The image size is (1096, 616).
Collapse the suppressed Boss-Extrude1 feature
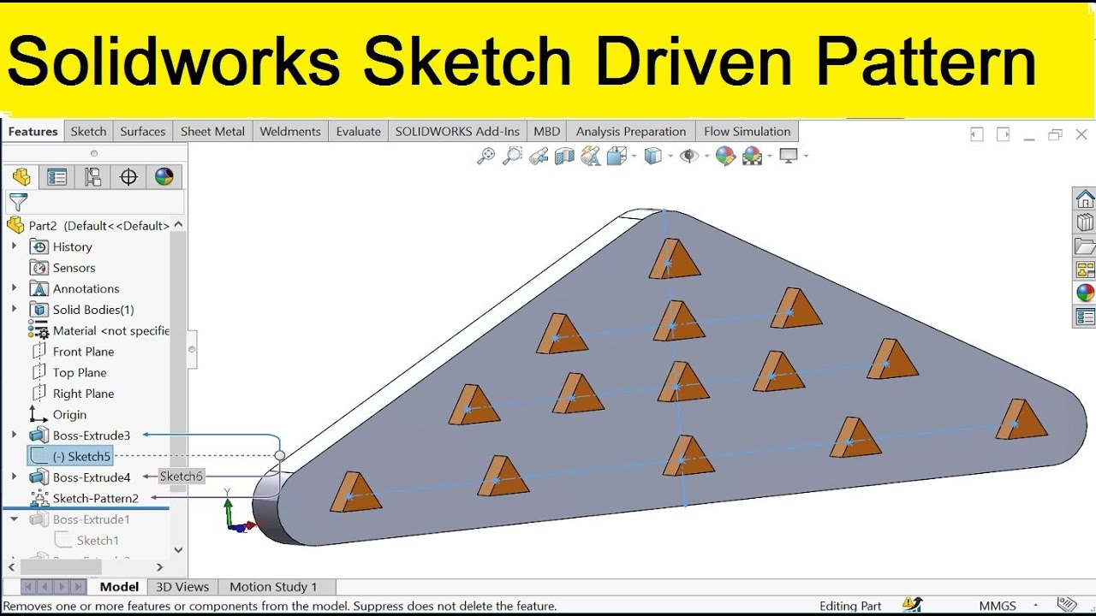pos(14,519)
